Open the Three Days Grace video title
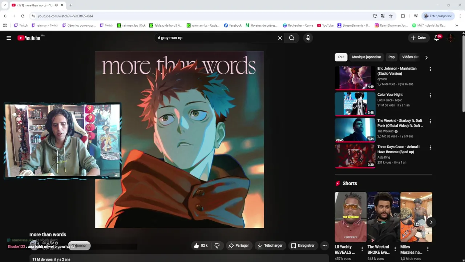The height and width of the screenshot is (262, 465). point(399,149)
